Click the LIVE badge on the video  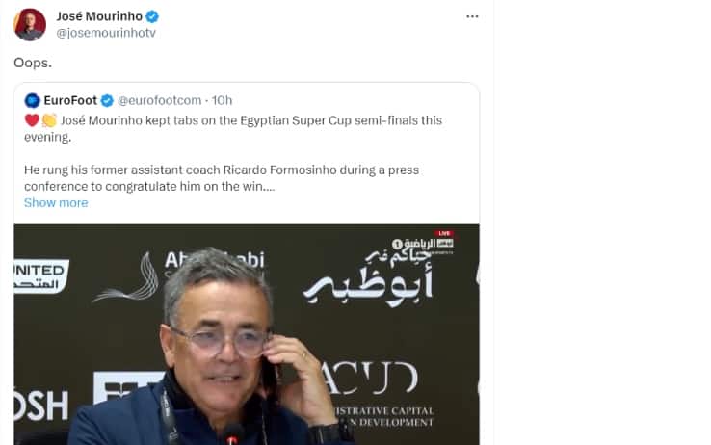pos(444,233)
